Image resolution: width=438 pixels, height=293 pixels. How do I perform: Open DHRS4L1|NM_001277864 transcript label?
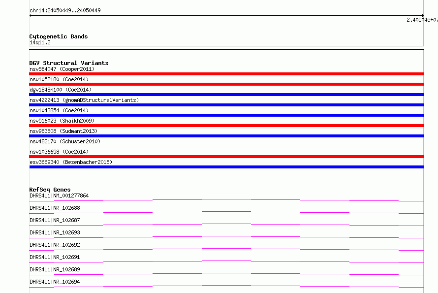pyautogui.click(x=59, y=195)
